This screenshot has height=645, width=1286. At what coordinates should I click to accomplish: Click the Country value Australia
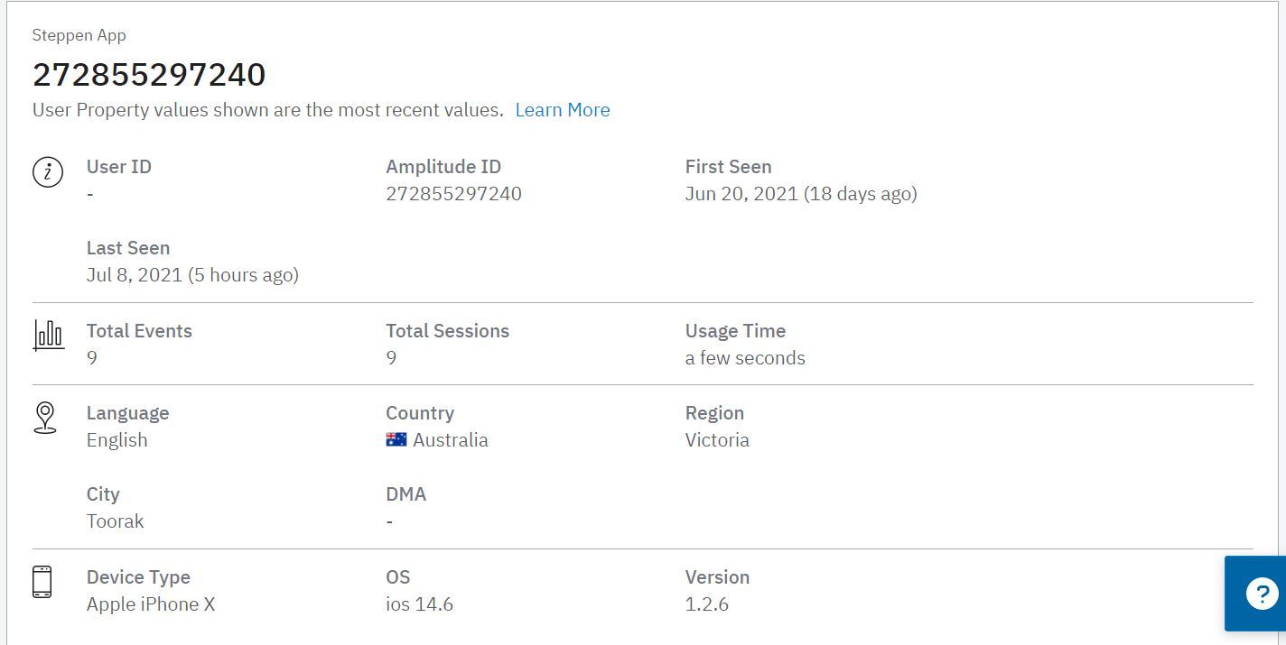tap(451, 440)
